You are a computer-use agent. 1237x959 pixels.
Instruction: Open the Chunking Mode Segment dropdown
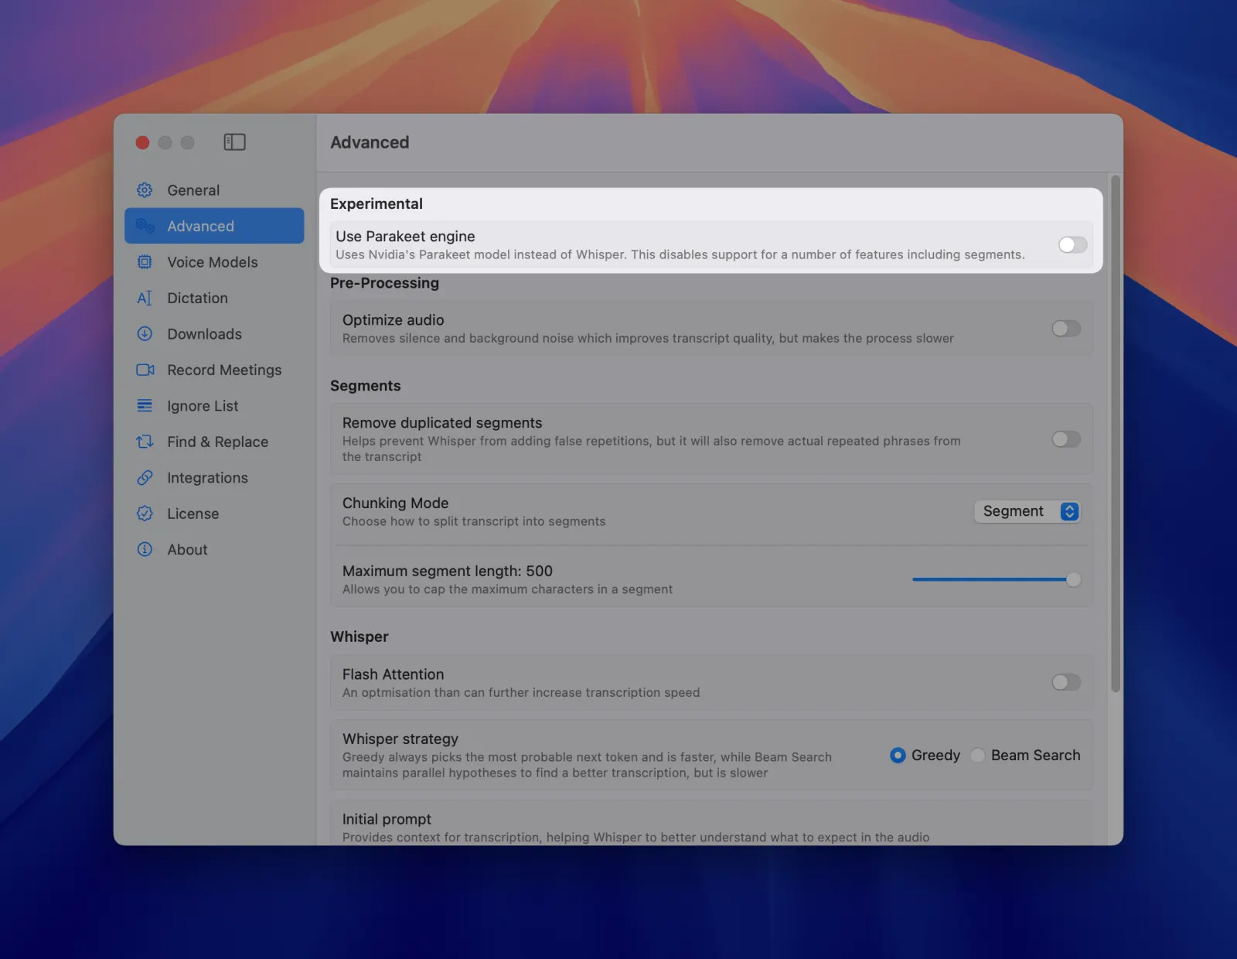[x=1027, y=511]
